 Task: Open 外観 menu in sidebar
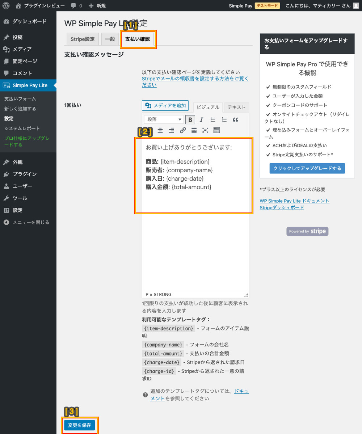[x=28, y=162]
